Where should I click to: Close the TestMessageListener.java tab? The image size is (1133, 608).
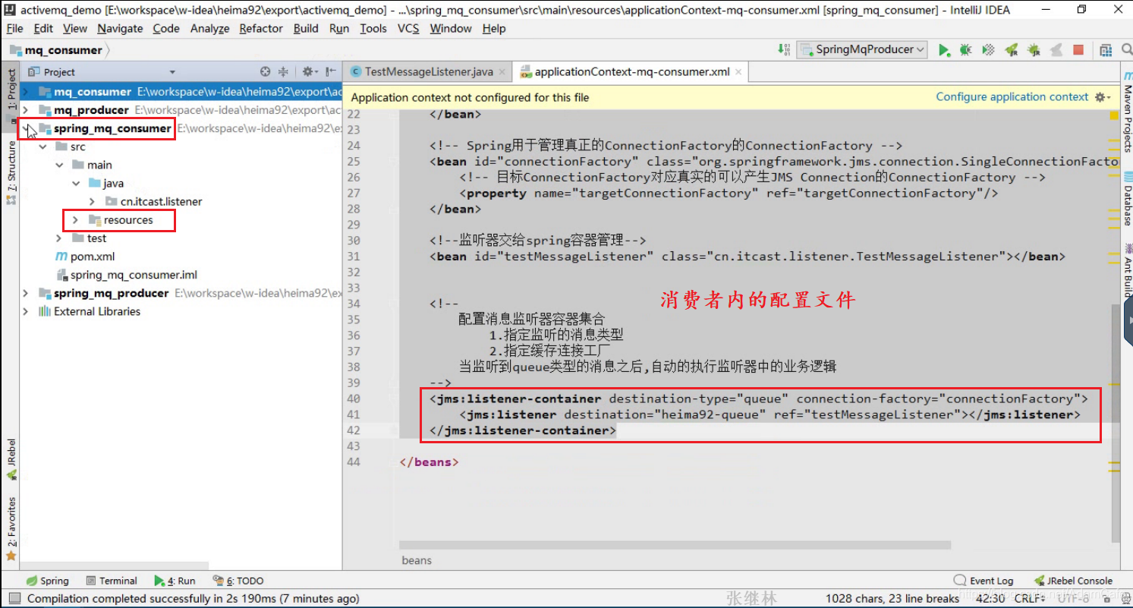[501, 71]
